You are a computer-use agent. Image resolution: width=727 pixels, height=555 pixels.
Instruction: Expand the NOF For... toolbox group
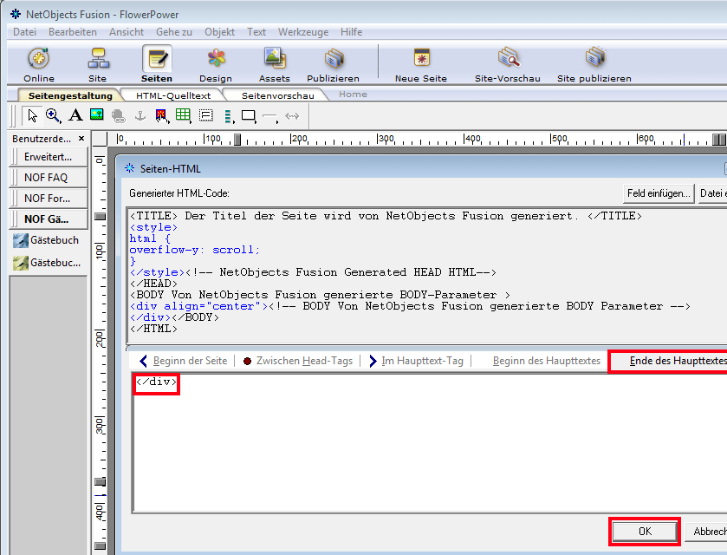[49, 198]
